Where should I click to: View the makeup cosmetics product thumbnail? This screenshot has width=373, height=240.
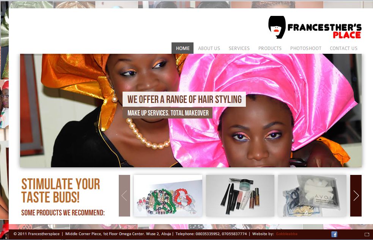coord(240,196)
